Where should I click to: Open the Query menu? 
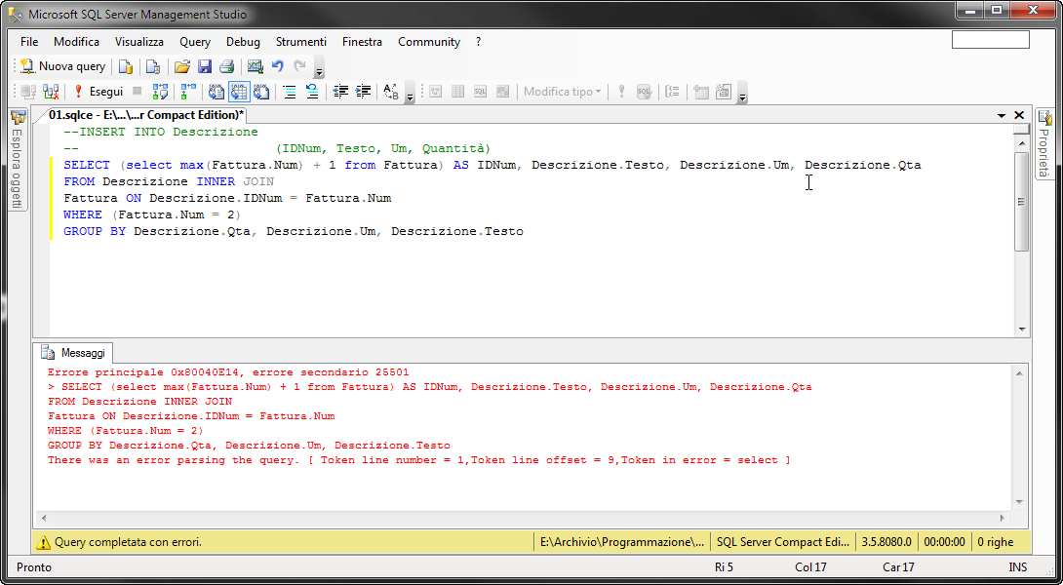(195, 41)
